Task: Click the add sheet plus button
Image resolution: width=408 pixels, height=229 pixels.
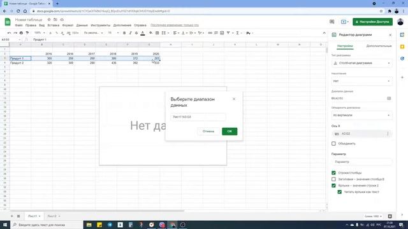Action: (x=11, y=216)
